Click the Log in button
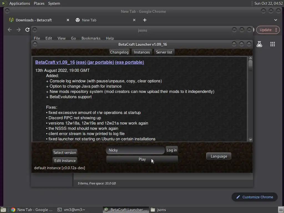 pyautogui.click(x=172, y=150)
